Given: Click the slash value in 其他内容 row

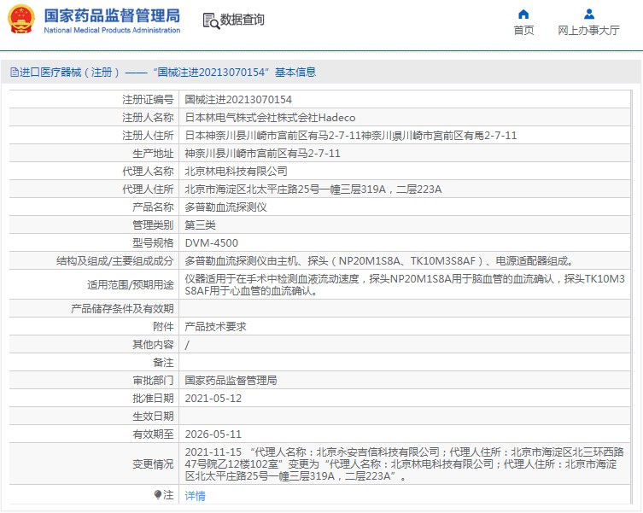Looking at the screenshot, I should [x=187, y=346].
